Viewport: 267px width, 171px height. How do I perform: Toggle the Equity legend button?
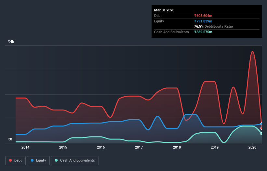38,161
